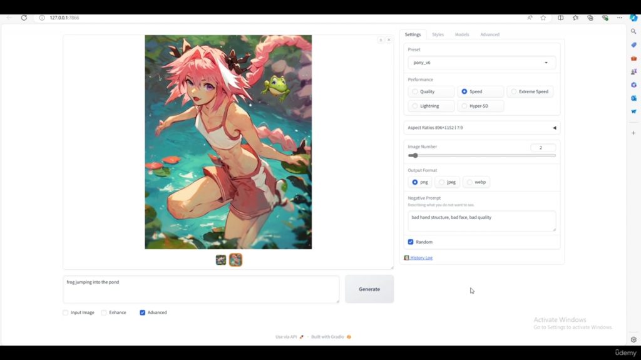Open the Outlook icon in sidebar
This screenshot has width=641, height=360.
pos(633,98)
